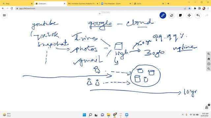Open Task View on the taskbar
The width and height of the screenshot is (211, 118).
pos(96,115)
